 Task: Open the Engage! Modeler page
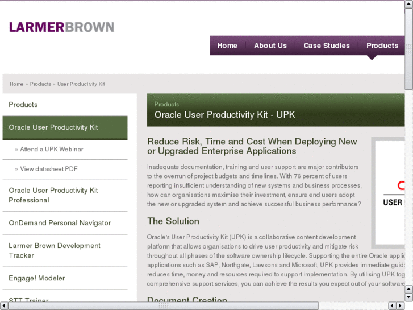click(37, 278)
